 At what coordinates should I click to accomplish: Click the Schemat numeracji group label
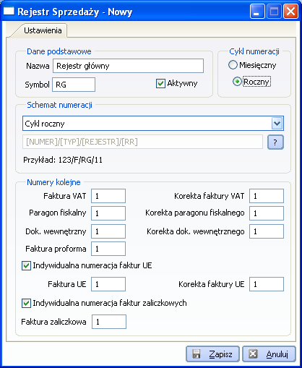pos(59,105)
